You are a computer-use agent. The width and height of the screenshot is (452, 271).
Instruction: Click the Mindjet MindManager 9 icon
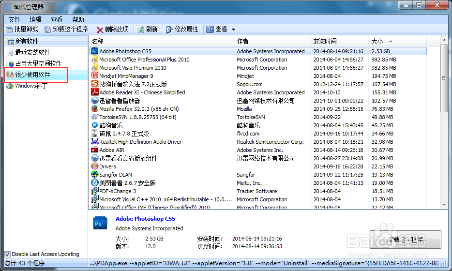[x=94, y=76]
